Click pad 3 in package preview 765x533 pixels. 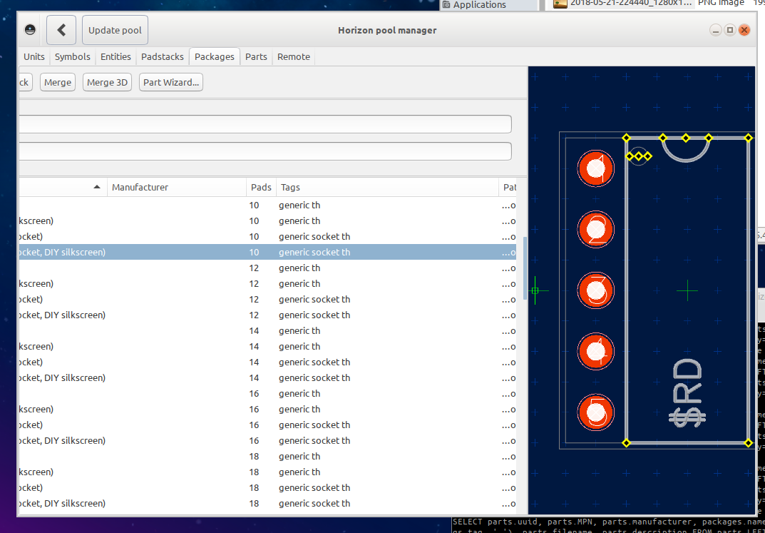596,290
